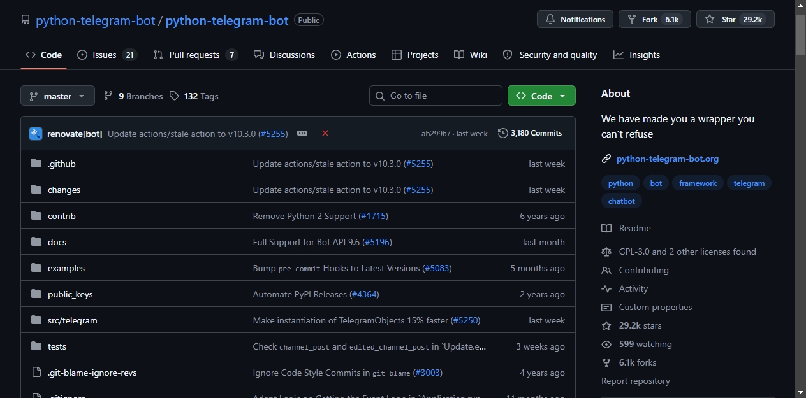Select the python topic tag
This screenshot has height=398, width=806.
(620, 183)
